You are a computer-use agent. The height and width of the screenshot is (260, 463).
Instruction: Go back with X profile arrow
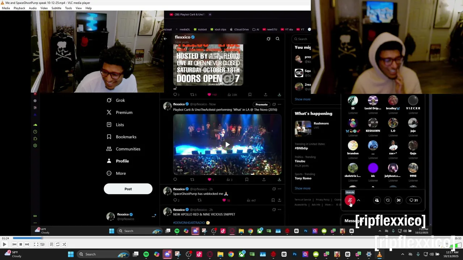pos(165,39)
